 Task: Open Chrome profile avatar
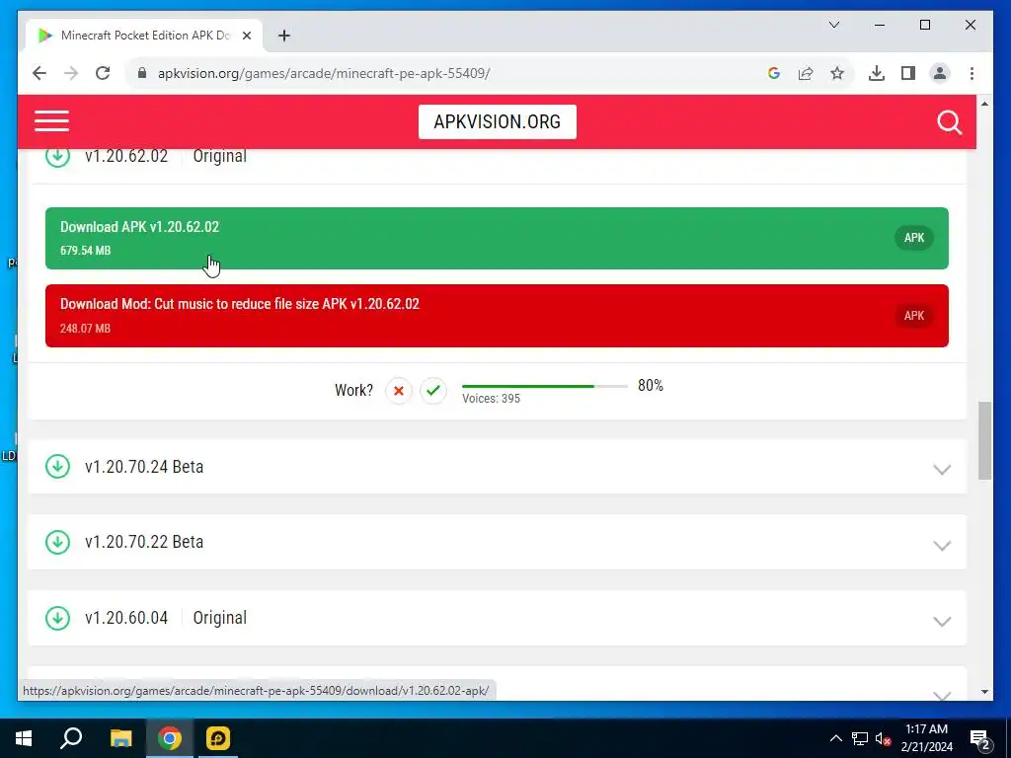pos(940,73)
